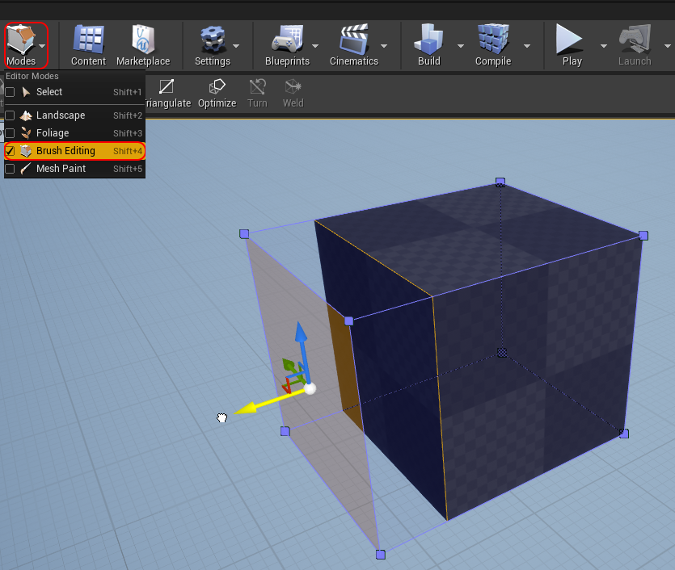Click the Cinematics clapperboard icon
Screen dimensions: 675x570
coord(354,39)
